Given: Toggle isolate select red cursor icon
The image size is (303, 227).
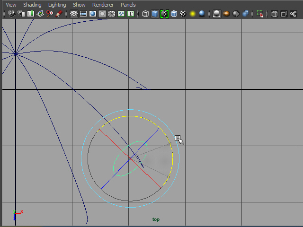Looking at the screenshot, I should tap(260, 14).
